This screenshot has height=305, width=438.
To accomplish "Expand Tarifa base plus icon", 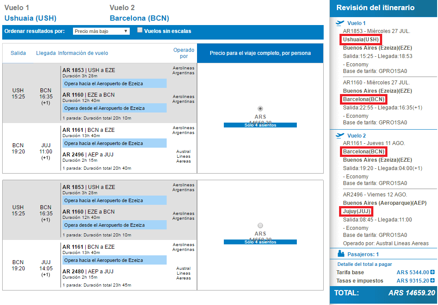I will (432, 272).
